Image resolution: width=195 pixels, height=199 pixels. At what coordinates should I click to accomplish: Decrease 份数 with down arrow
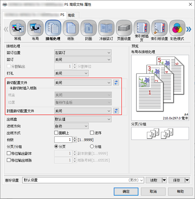75,141
